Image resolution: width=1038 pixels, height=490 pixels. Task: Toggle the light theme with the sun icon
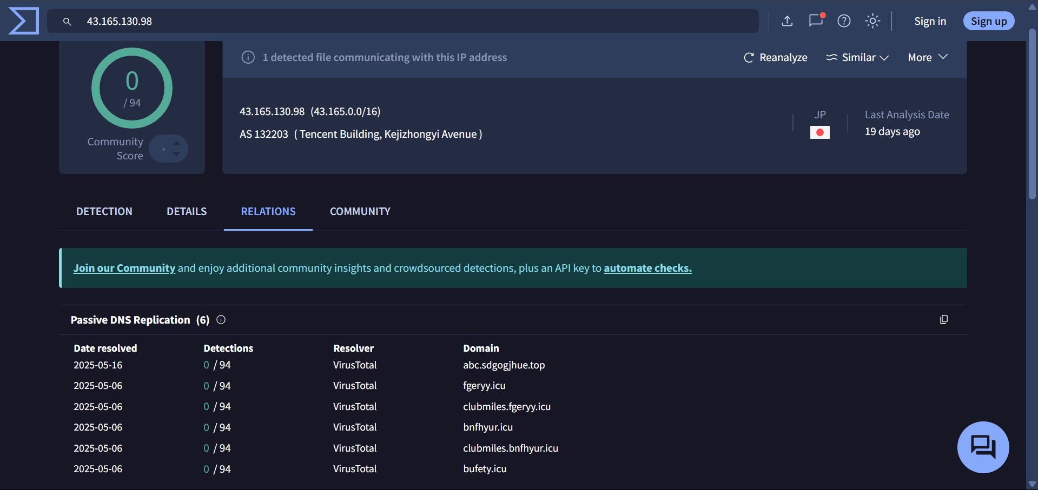(872, 21)
